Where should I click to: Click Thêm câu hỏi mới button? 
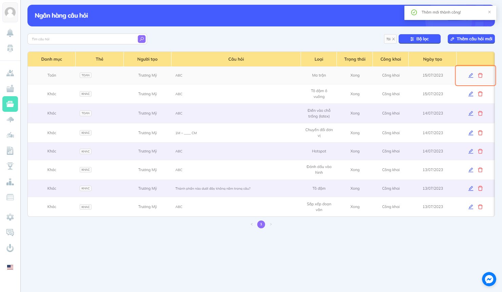[471, 39]
